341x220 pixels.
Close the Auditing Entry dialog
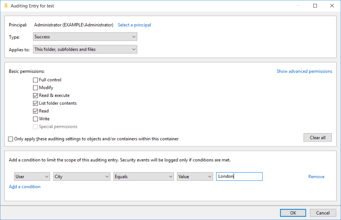pyautogui.click(x=332, y=6)
